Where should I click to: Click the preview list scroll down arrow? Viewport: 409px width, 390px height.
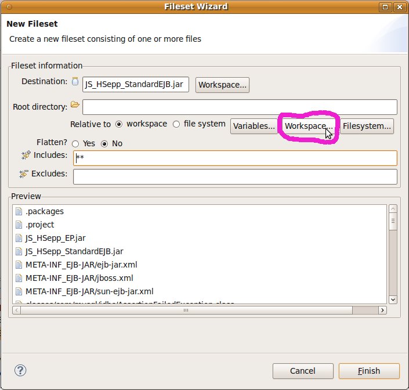pos(393,299)
